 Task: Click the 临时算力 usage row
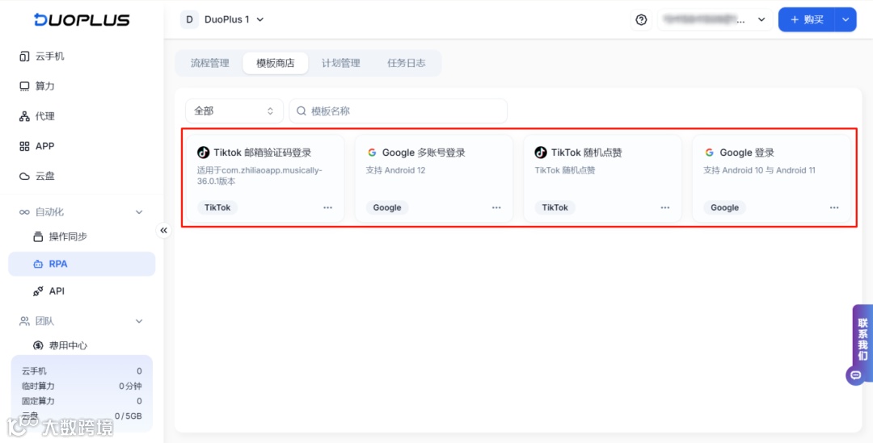tap(82, 386)
